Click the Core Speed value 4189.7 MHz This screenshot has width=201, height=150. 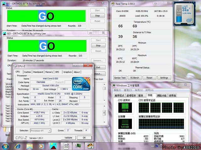(39, 112)
